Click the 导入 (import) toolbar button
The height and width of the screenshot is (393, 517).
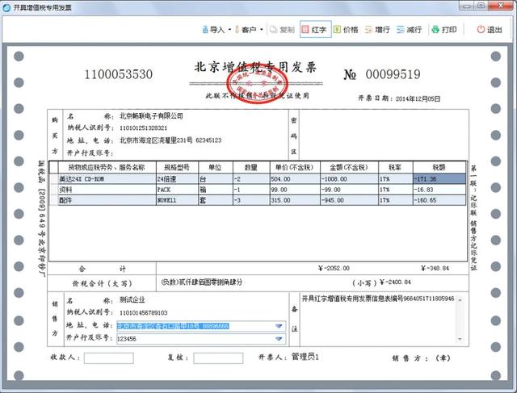point(213,30)
